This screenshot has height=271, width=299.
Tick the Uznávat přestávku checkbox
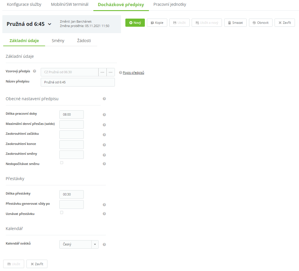62,213
